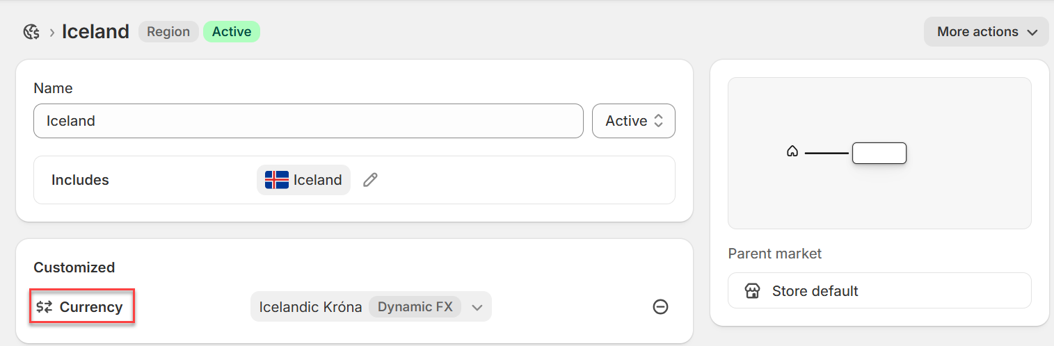
Task: Click the minus circle to remove Currency customization
Action: point(660,306)
